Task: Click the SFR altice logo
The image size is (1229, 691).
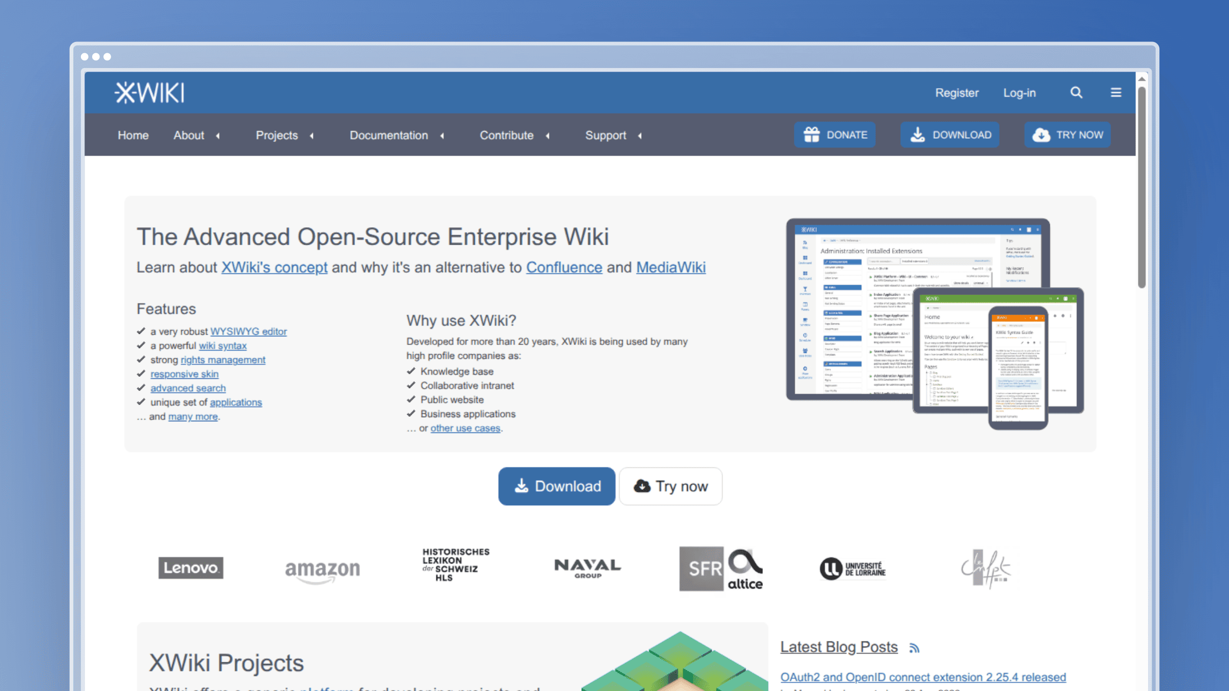Action: tap(721, 569)
